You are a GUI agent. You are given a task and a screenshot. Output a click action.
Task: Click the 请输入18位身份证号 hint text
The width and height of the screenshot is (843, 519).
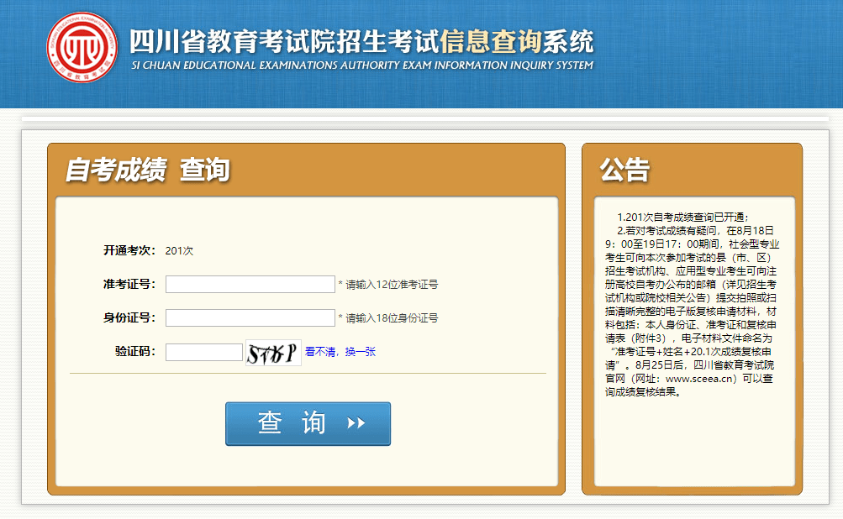387,318
